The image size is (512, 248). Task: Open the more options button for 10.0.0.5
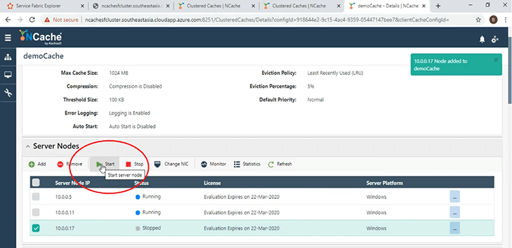pos(455,197)
